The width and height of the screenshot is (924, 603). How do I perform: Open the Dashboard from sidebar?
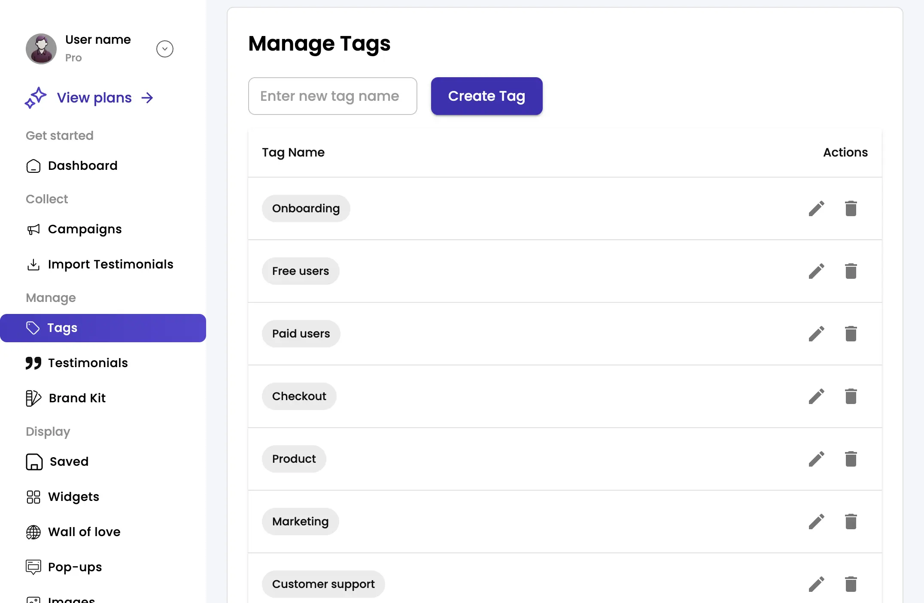tap(82, 166)
